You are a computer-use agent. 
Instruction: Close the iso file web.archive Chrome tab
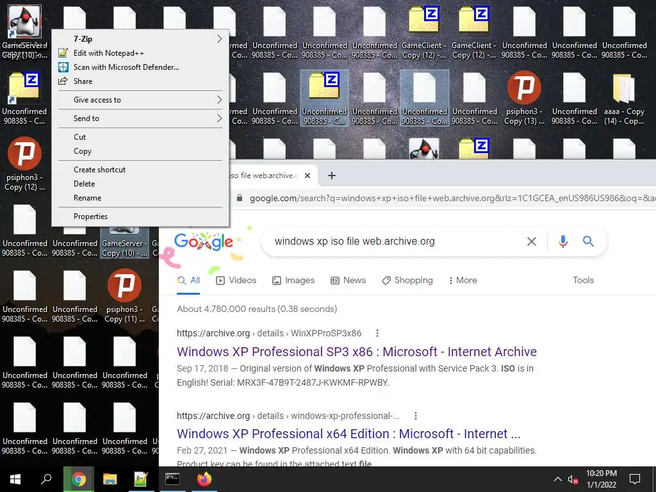307,176
